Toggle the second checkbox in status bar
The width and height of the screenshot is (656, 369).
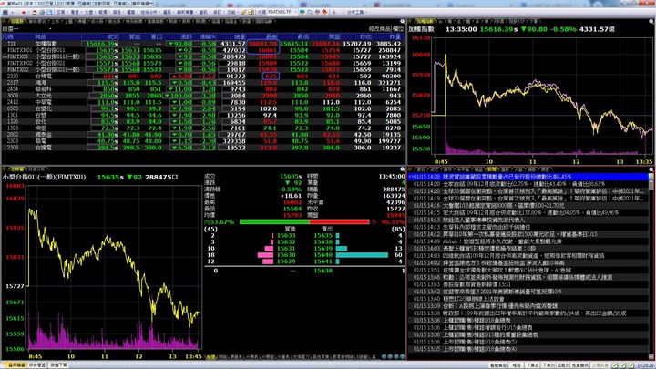(623, 365)
